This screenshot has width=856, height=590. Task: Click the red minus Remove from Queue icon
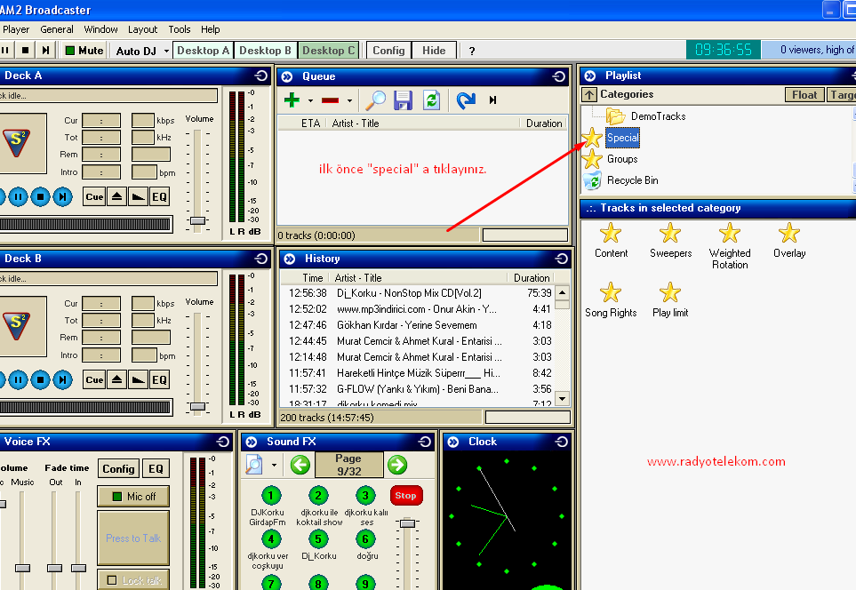pos(331,100)
